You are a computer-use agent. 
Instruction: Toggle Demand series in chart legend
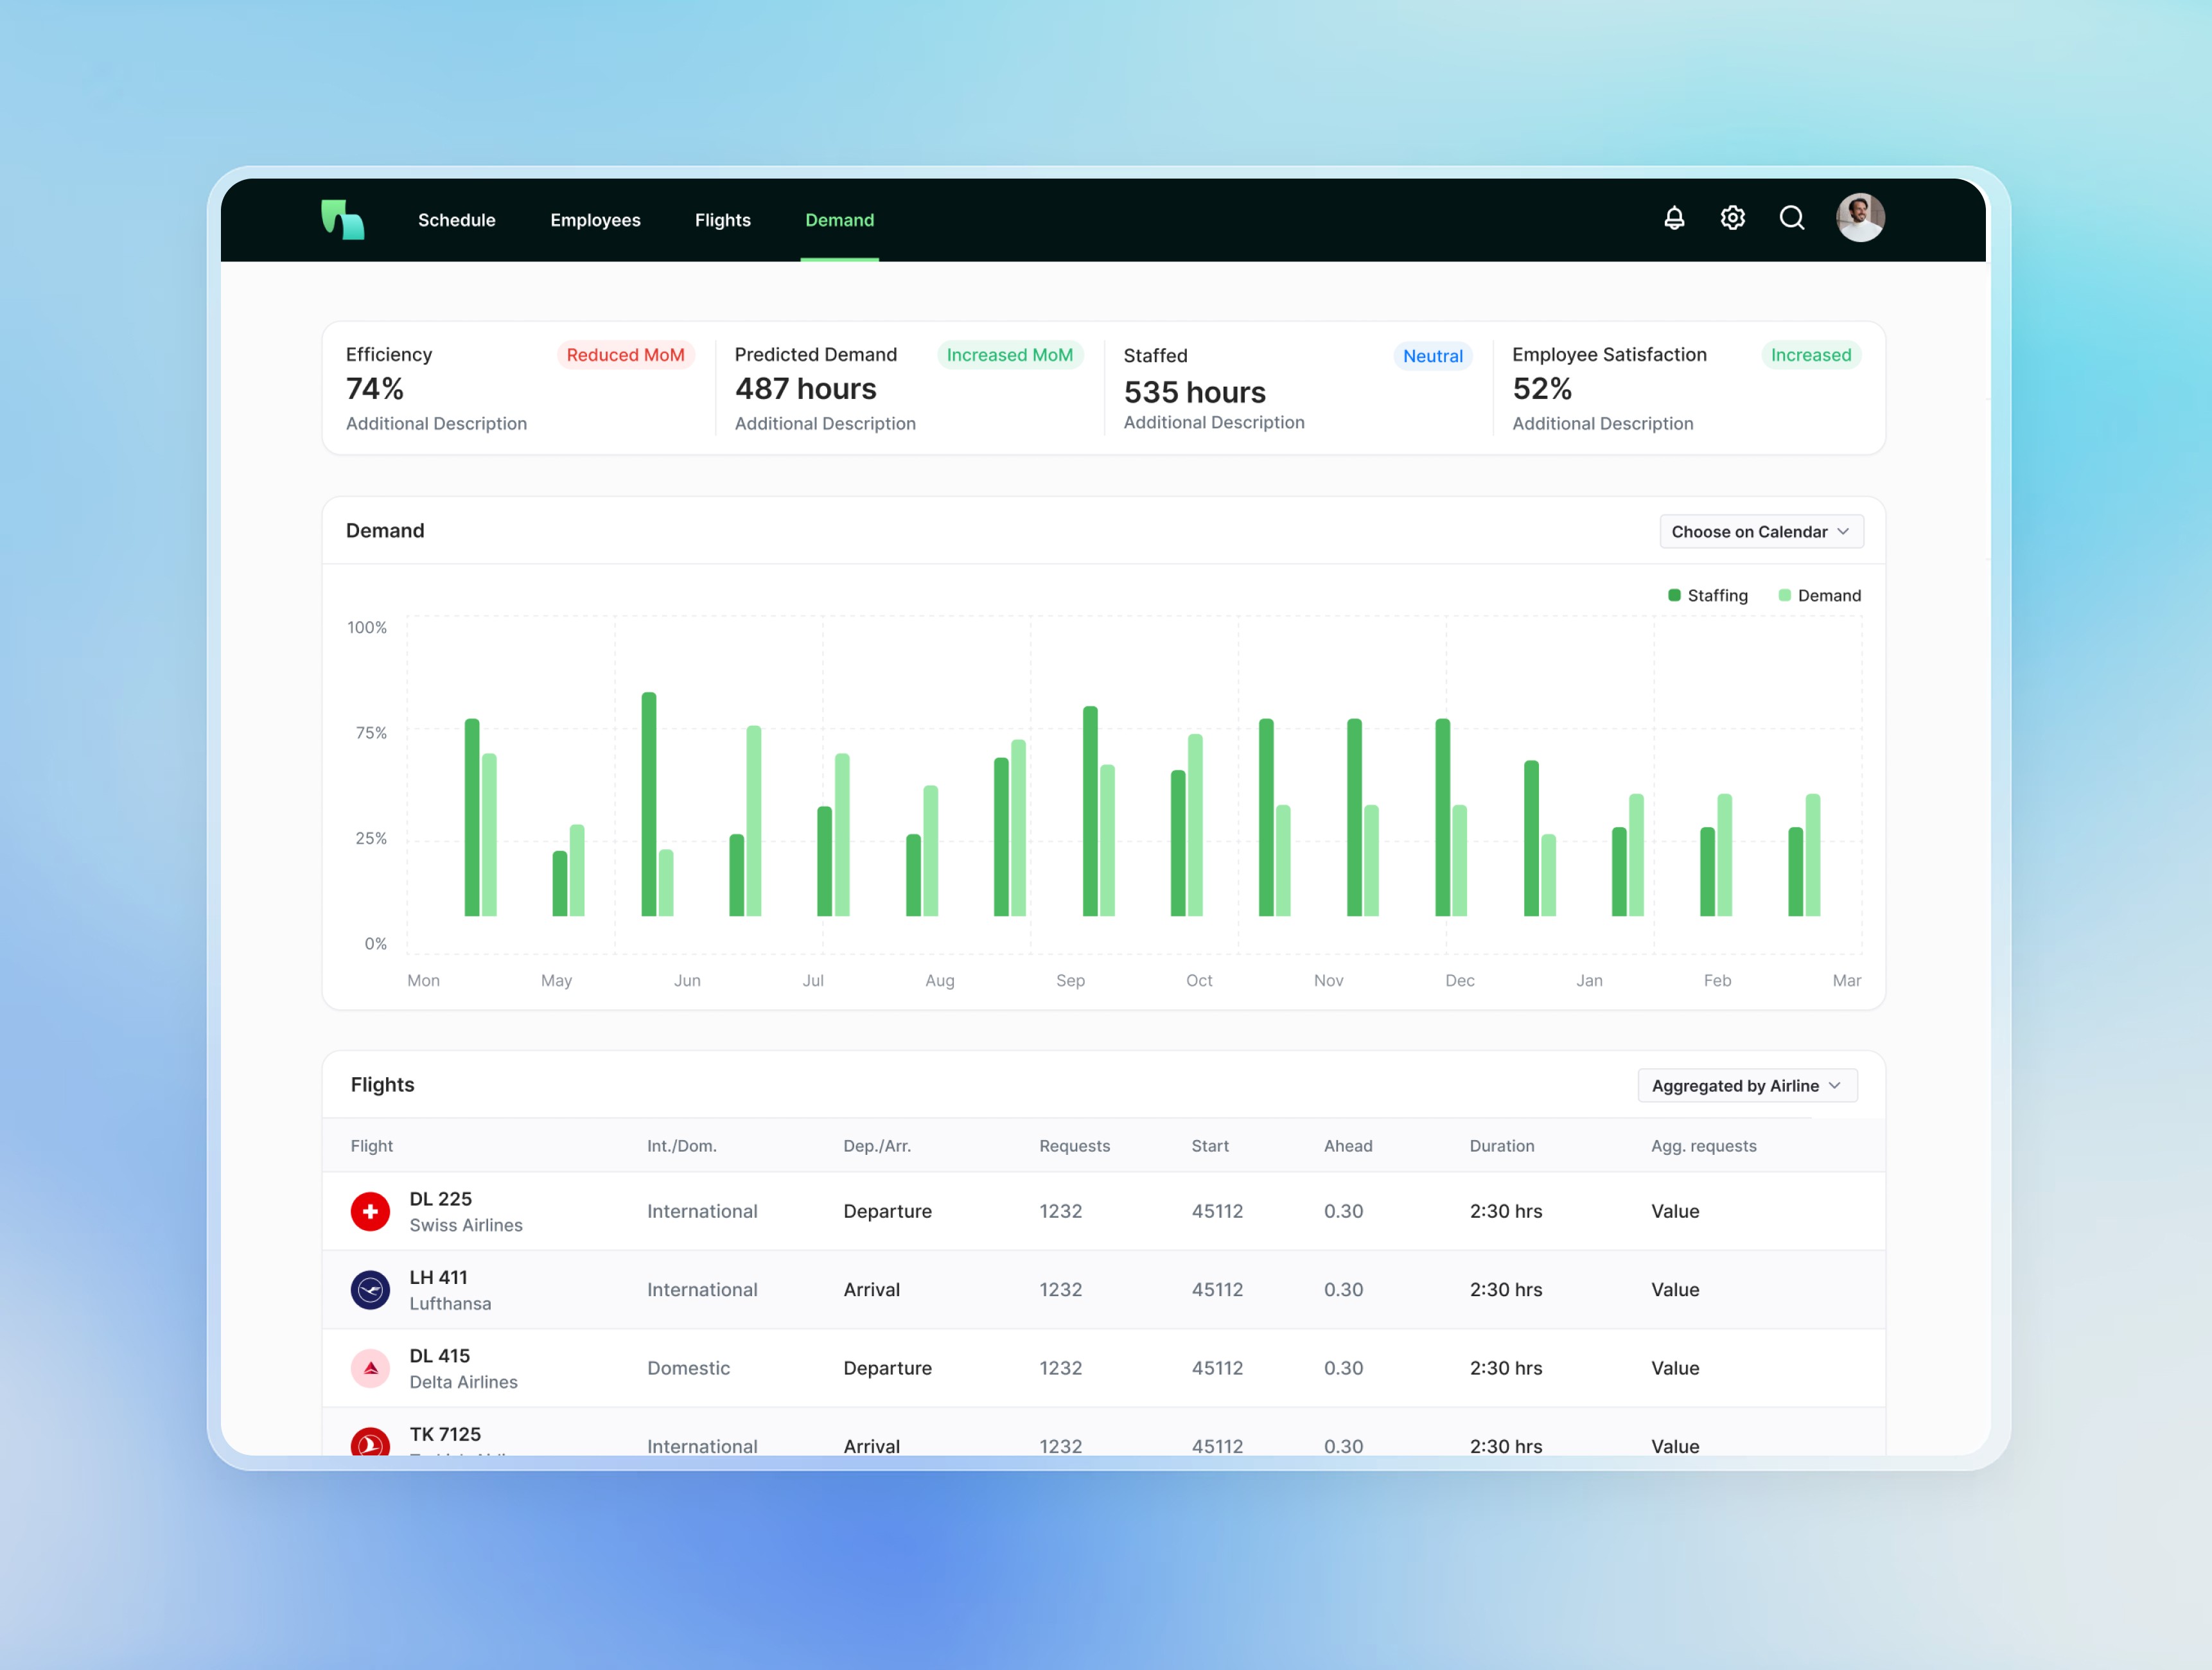[x=1819, y=595]
